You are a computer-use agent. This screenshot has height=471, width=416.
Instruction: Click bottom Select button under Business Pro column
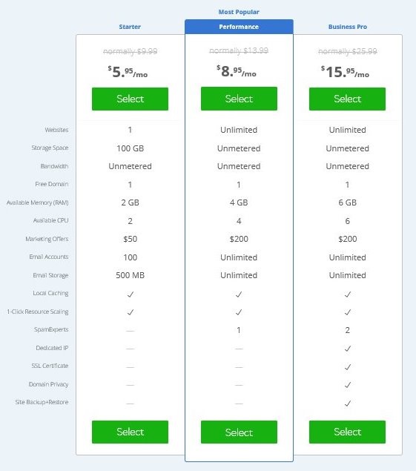(x=347, y=432)
